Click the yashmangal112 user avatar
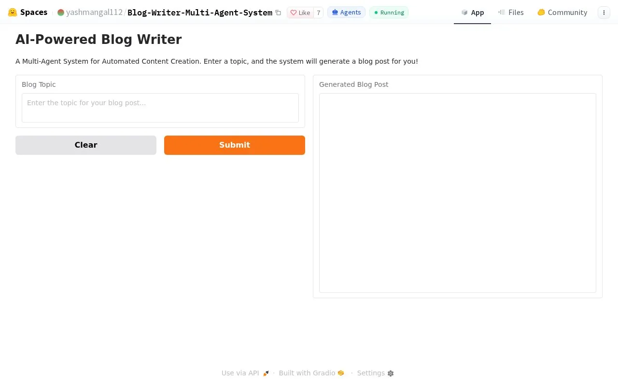The image size is (618, 386). point(61,13)
